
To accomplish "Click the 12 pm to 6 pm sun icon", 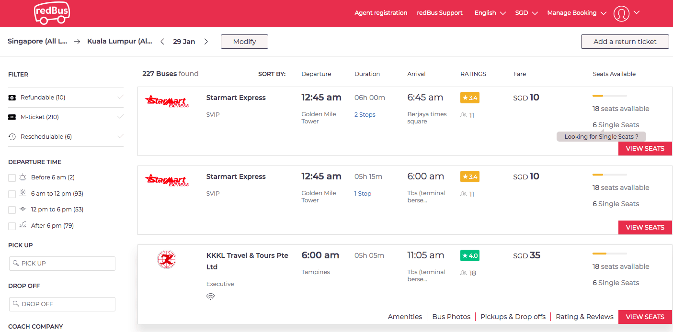I will pyautogui.click(x=23, y=210).
